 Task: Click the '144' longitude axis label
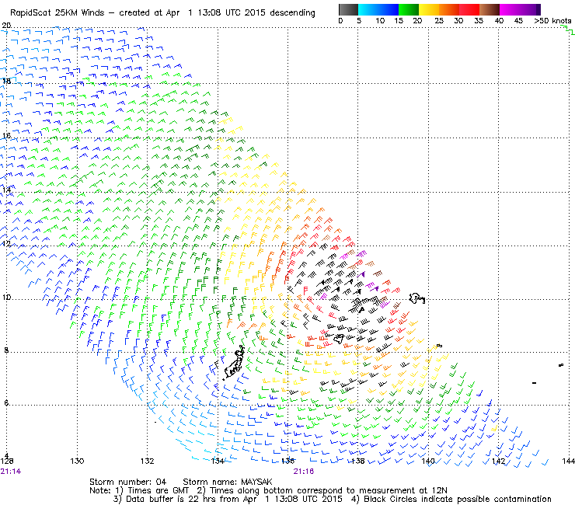569,461
